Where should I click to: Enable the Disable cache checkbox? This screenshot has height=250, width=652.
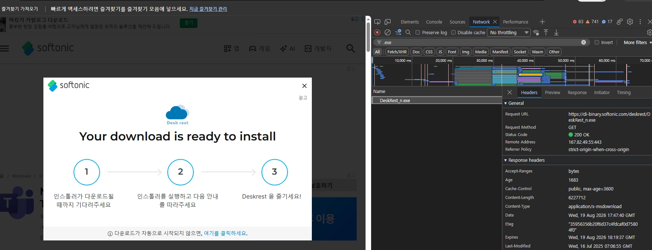pos(453,32)
